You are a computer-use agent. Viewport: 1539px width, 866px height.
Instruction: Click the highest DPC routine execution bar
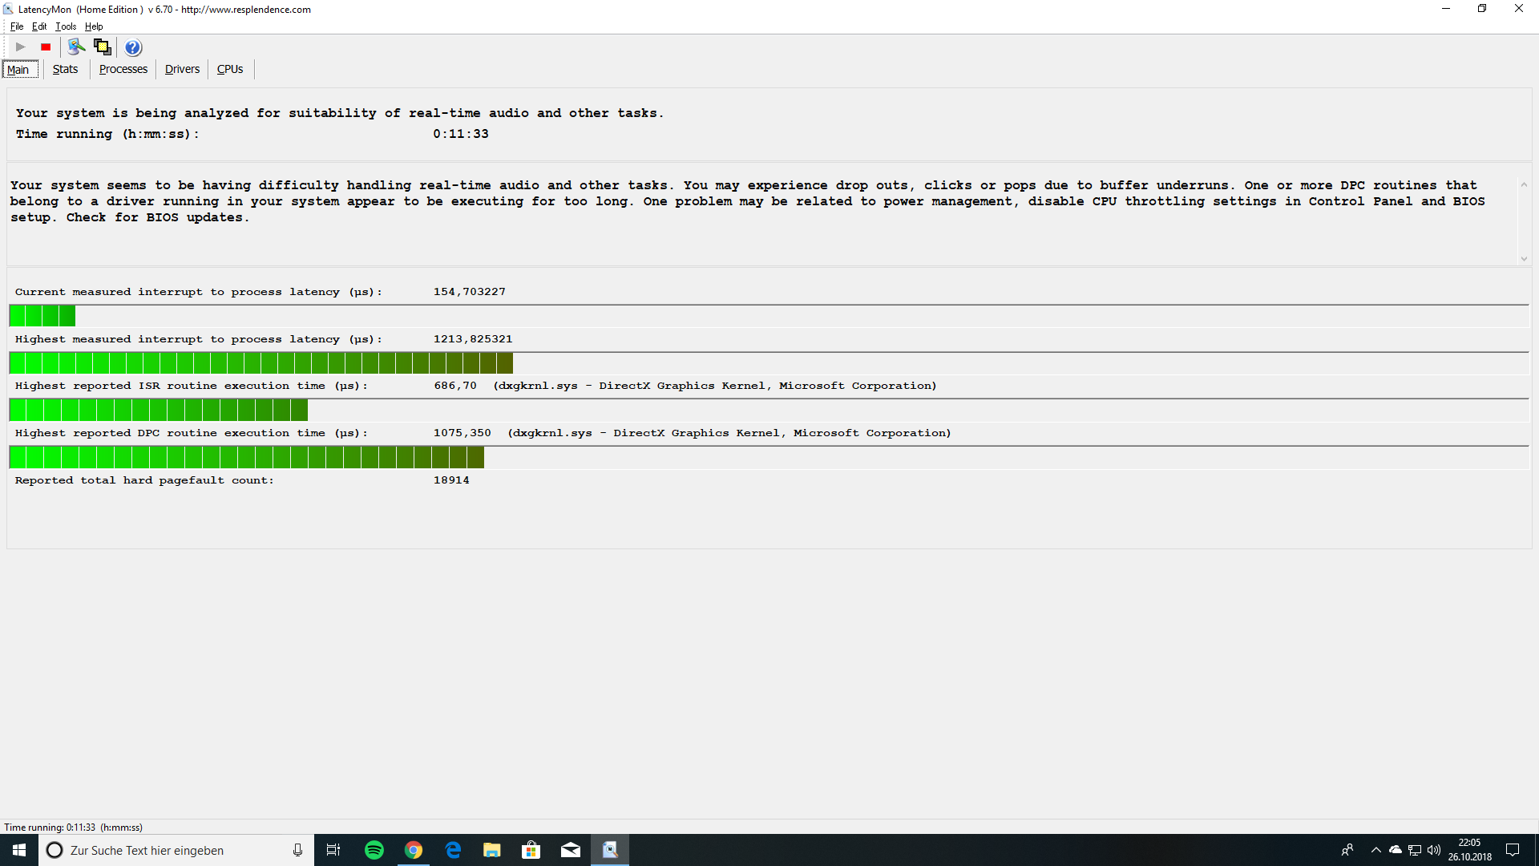pyautogui.click(x=247, y=458)
